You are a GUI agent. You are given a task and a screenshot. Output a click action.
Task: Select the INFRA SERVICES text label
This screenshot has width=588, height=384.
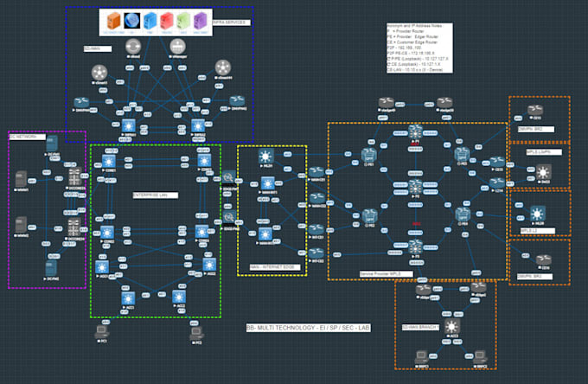pos(231,22)
